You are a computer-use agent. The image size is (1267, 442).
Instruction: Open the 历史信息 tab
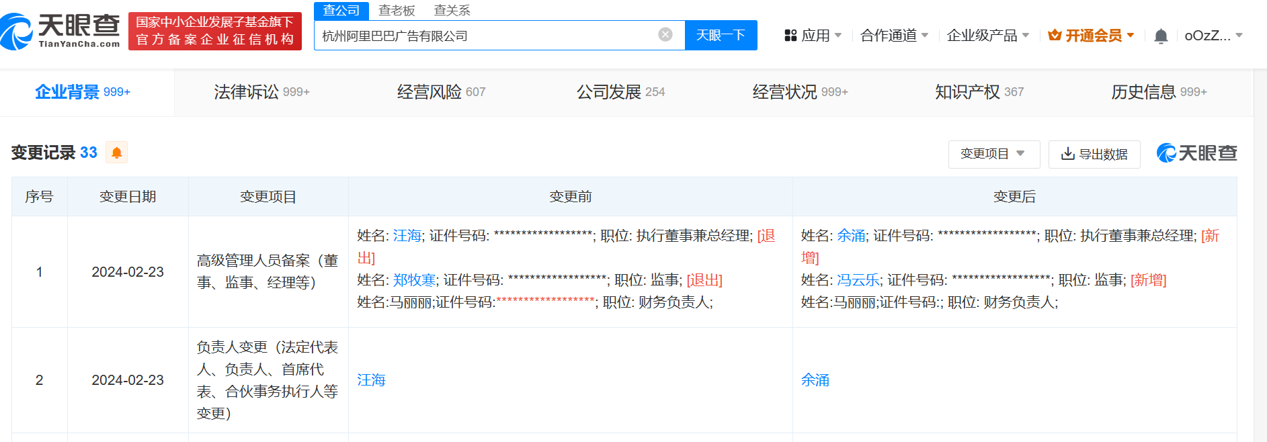click(1159, 92)
